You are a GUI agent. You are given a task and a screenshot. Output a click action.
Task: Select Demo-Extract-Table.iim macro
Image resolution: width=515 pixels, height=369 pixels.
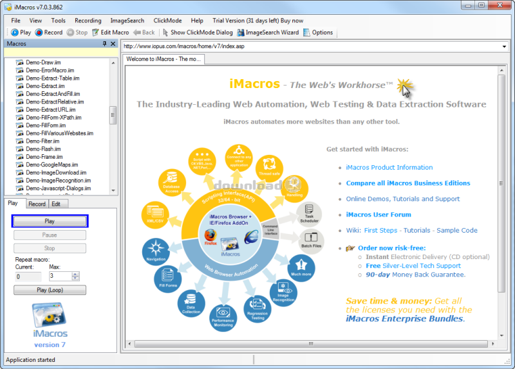(x=53, y=78)
